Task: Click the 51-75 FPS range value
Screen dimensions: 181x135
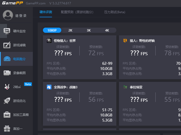Action: (107, 110)
